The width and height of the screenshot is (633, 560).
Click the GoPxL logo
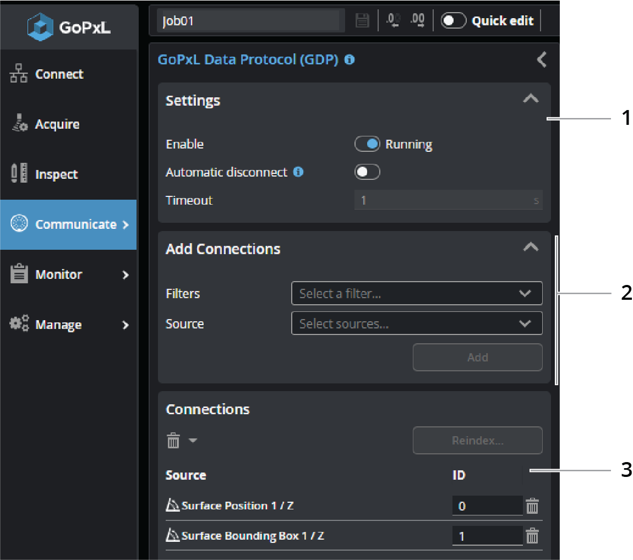[x=68, y=27]
